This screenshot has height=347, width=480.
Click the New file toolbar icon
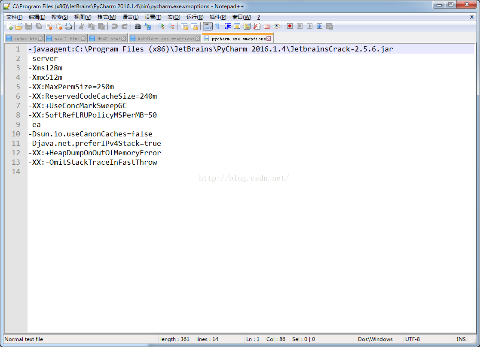coord(9,27)
